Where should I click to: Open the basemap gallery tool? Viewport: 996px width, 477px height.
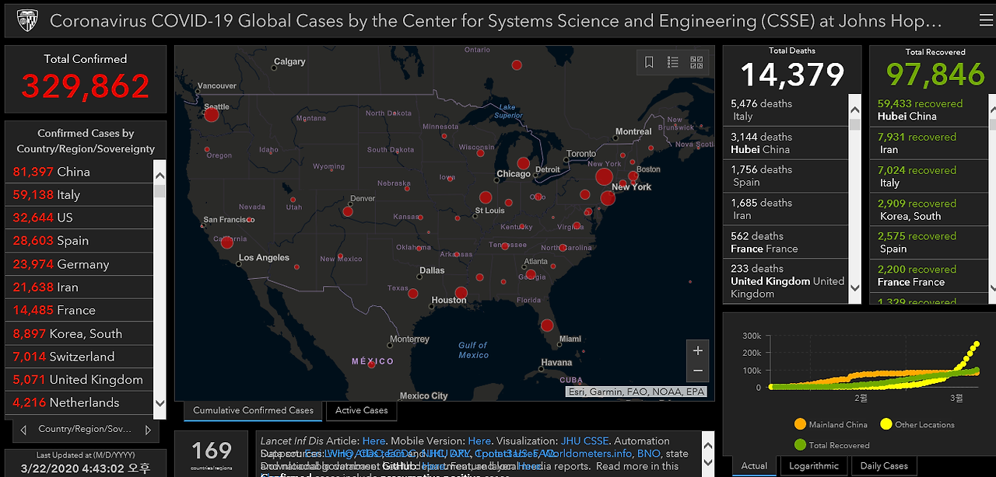click(x=696, y=63)
